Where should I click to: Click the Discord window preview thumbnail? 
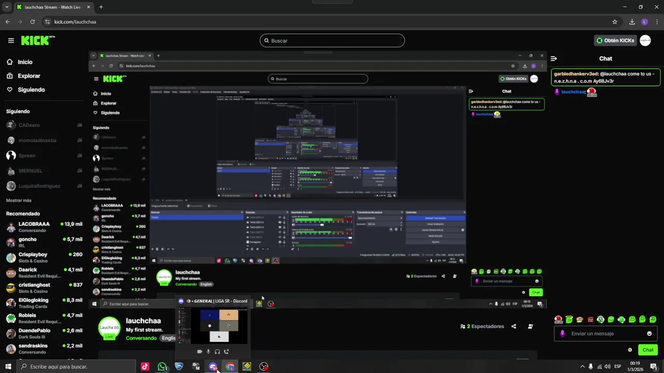(213, 325)
